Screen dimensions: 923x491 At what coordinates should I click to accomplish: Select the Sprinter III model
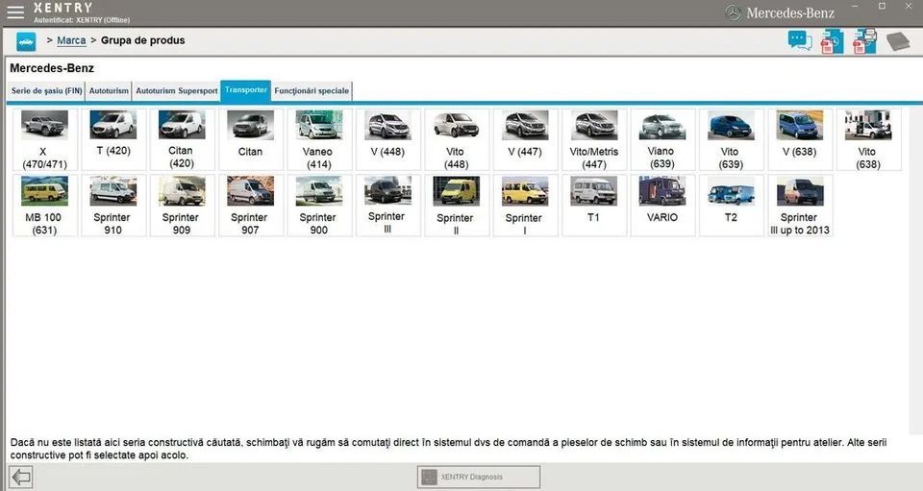[x=387, y=206]
